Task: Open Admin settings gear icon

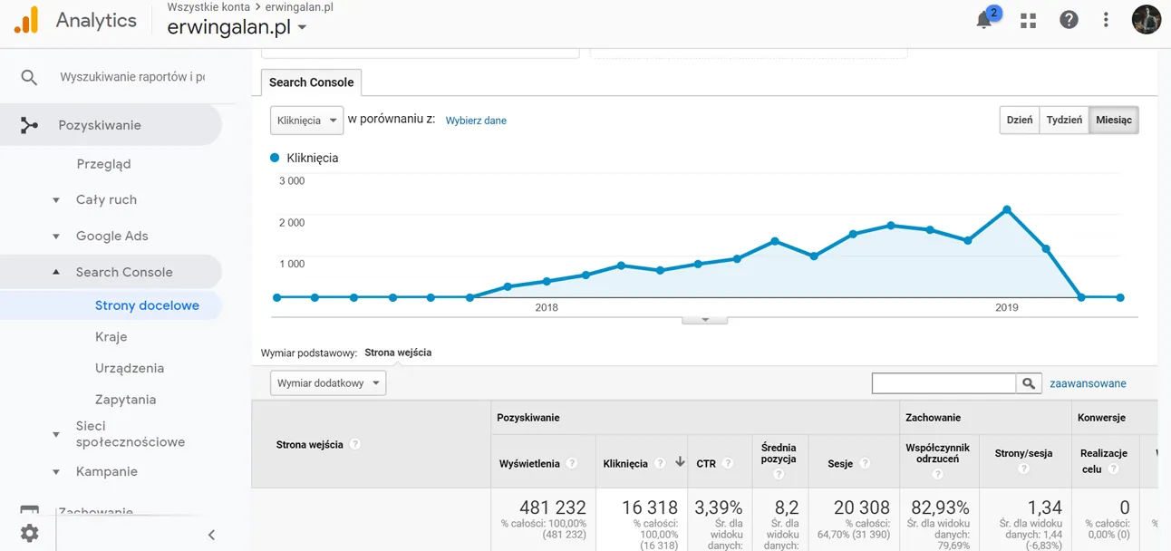Action: click(29, 533)
